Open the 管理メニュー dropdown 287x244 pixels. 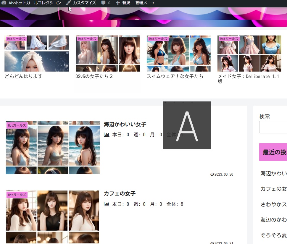(x=147, y=3)
